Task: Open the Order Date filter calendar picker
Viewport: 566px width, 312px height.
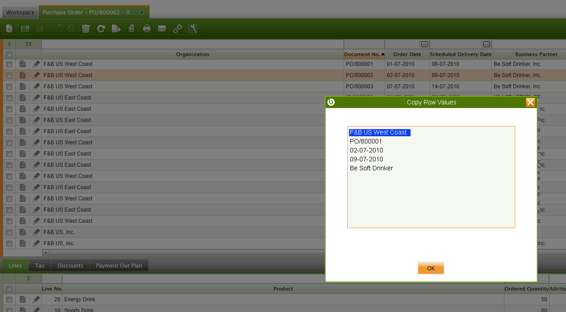Action: (x=424, y=44)
